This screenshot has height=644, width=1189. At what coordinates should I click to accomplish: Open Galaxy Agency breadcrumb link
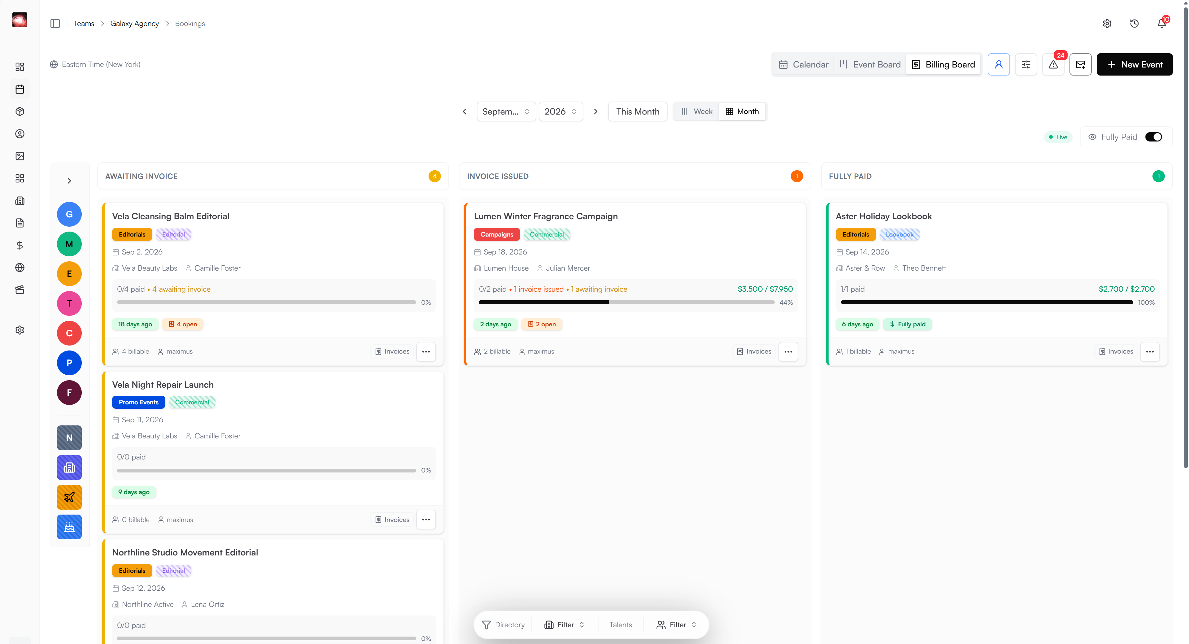coord(134,24)
